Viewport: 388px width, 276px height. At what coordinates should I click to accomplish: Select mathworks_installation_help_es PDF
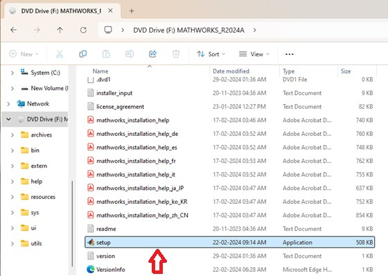tap(229, 148)
